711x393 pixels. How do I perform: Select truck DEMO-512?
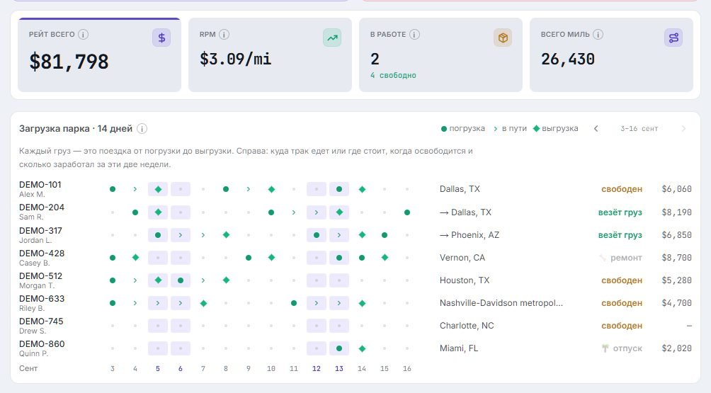click(40, 275)
